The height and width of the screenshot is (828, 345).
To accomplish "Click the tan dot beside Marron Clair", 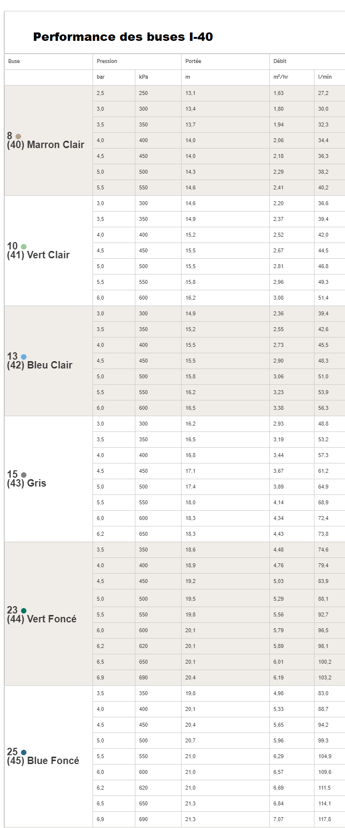I will (18, 136).
